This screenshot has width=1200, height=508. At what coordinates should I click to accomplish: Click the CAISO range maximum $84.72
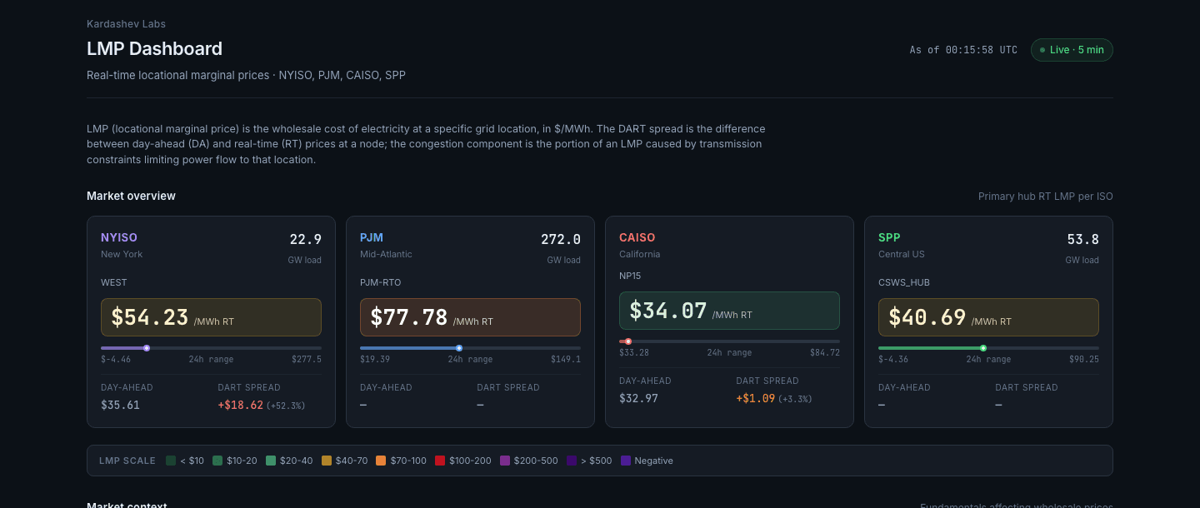tap(825, 353)
